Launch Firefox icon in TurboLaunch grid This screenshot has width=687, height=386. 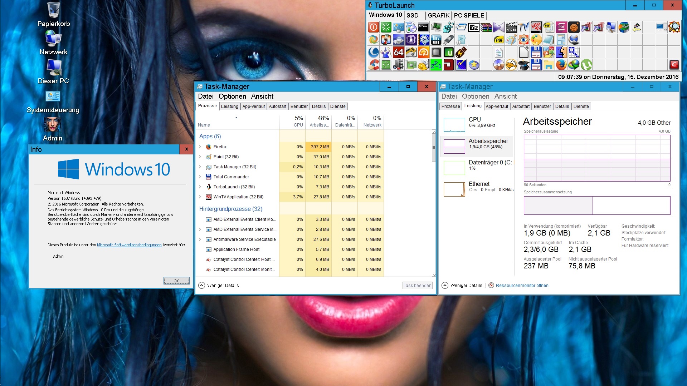pyautogui.click(x=561, y=65)
